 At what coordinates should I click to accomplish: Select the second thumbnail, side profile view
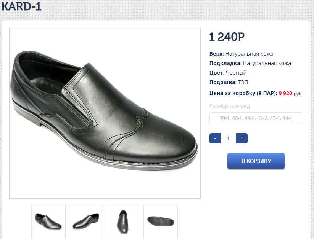click(x=86, y=221)
